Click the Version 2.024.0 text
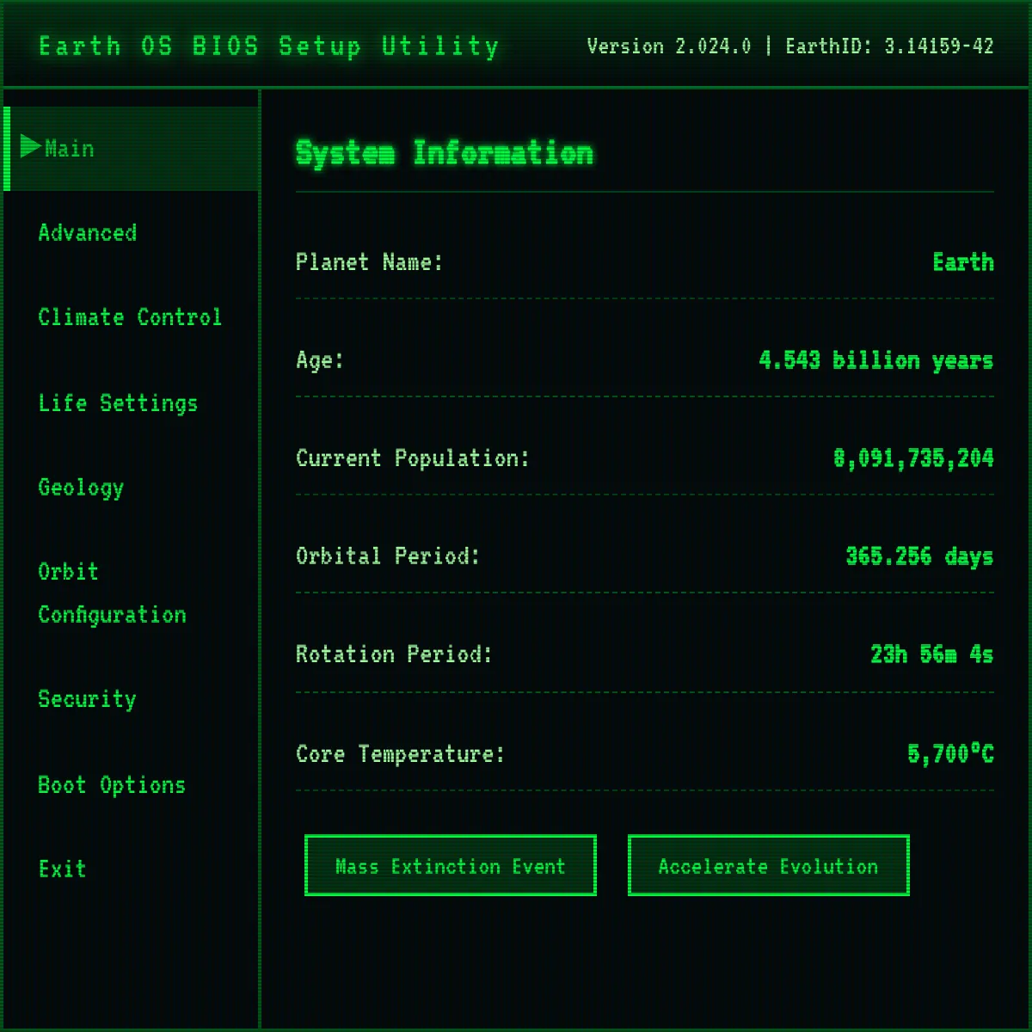 (x=669, y=46)
